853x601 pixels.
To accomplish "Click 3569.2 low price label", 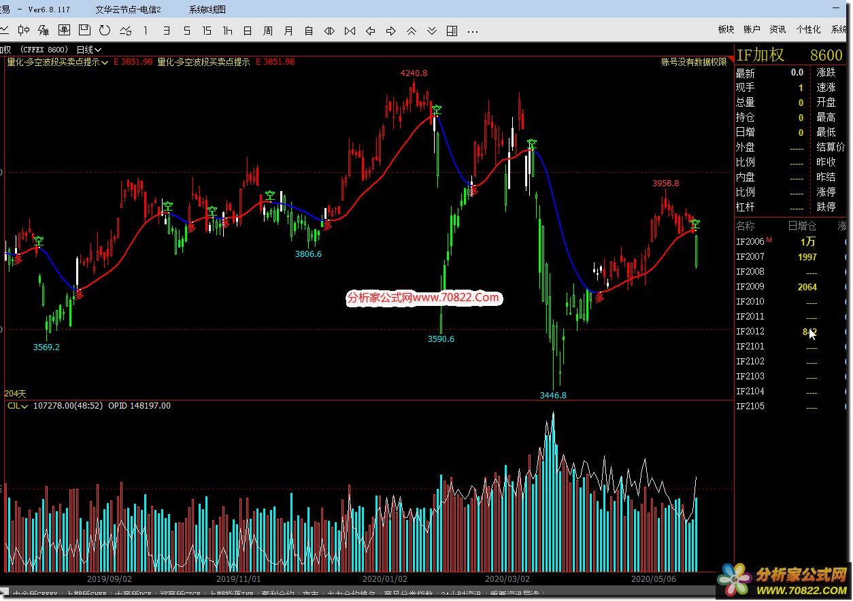I will pos(46,347).
